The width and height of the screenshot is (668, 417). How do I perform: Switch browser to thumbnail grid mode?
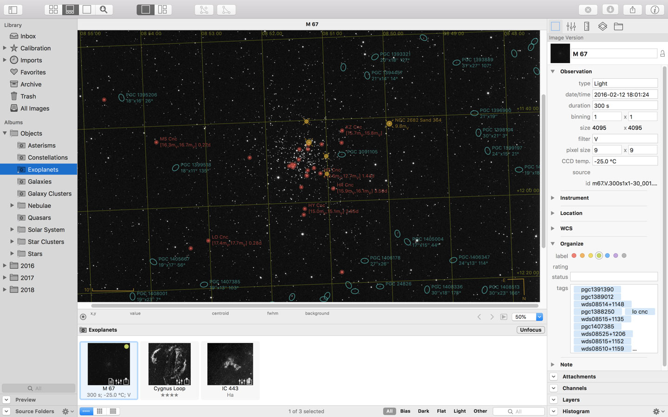(x=100, y=411)
